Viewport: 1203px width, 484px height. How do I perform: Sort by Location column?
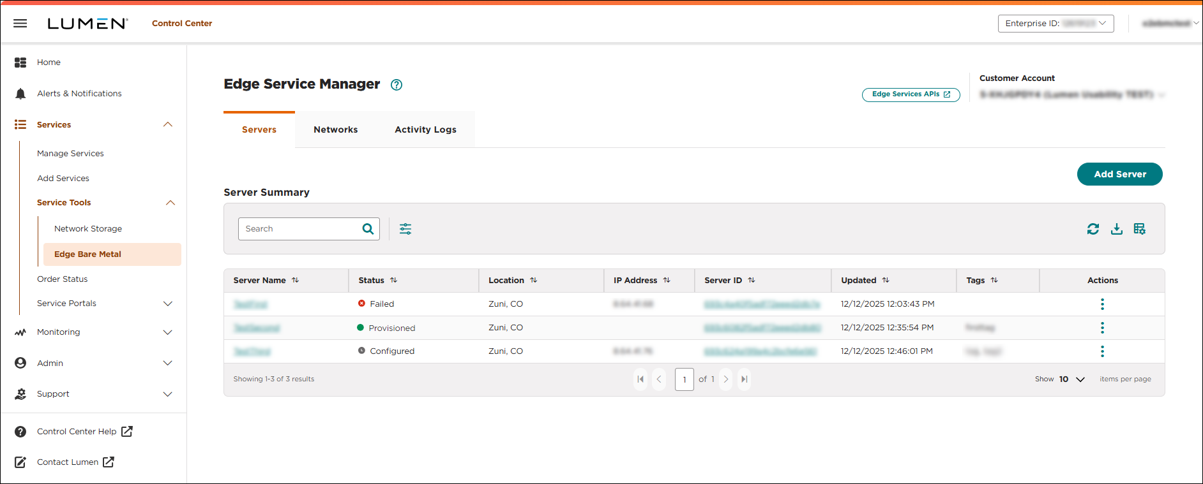click(533, 281)
